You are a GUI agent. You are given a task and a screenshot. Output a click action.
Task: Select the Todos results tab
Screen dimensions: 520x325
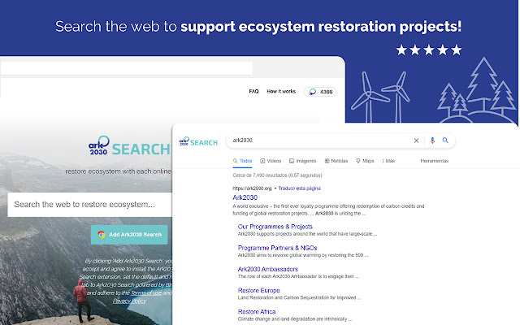coord(242,161)
